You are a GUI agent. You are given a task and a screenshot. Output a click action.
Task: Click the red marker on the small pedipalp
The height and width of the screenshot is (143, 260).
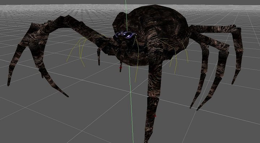[x=120, y=68]
